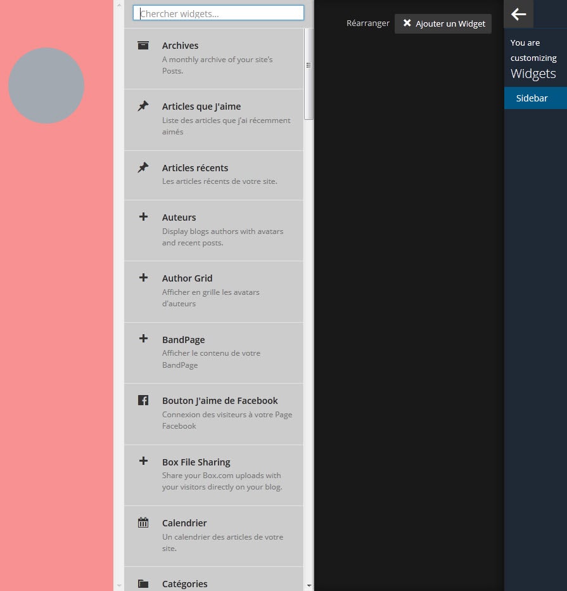Click the pin icon beside Articles récents
Viewport: 567px width, 591px height.
[143, 168]
